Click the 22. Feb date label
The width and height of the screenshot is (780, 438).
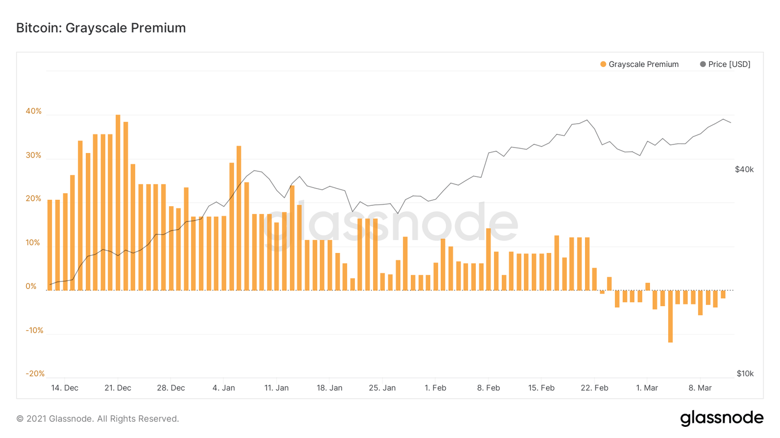[x=594, y=388]
